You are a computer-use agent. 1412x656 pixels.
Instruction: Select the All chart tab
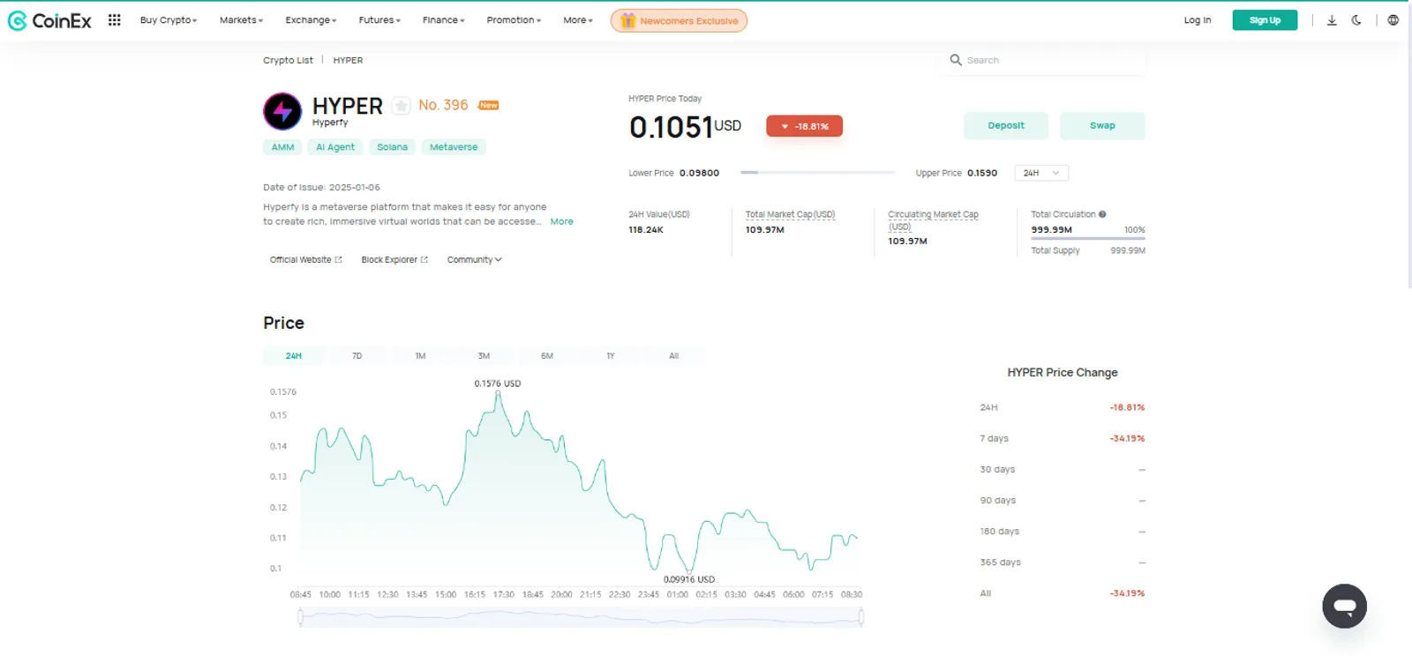click(x=673, y=356)
